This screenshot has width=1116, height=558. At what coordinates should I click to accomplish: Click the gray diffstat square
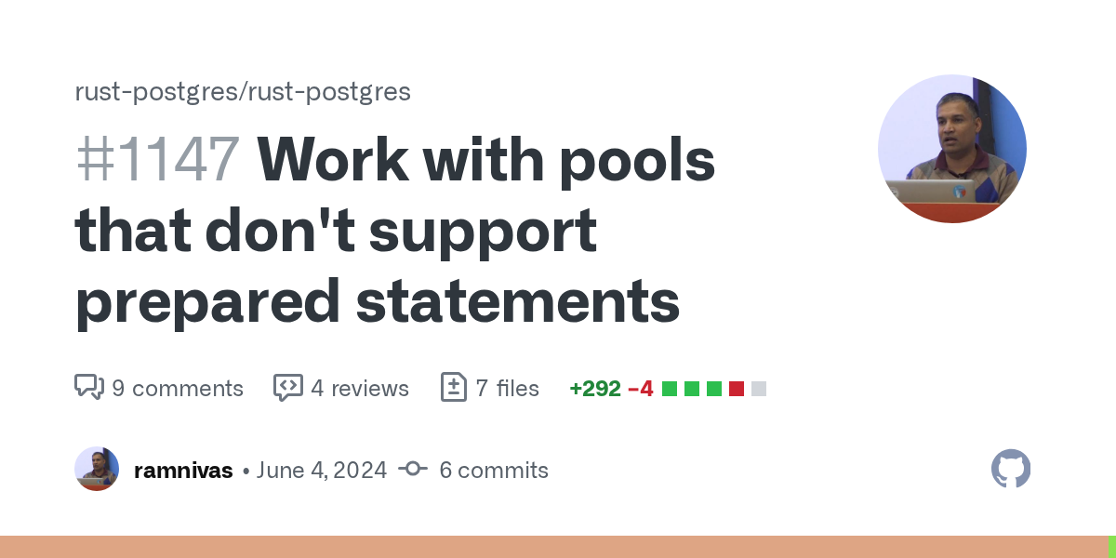tap(759, 388)
